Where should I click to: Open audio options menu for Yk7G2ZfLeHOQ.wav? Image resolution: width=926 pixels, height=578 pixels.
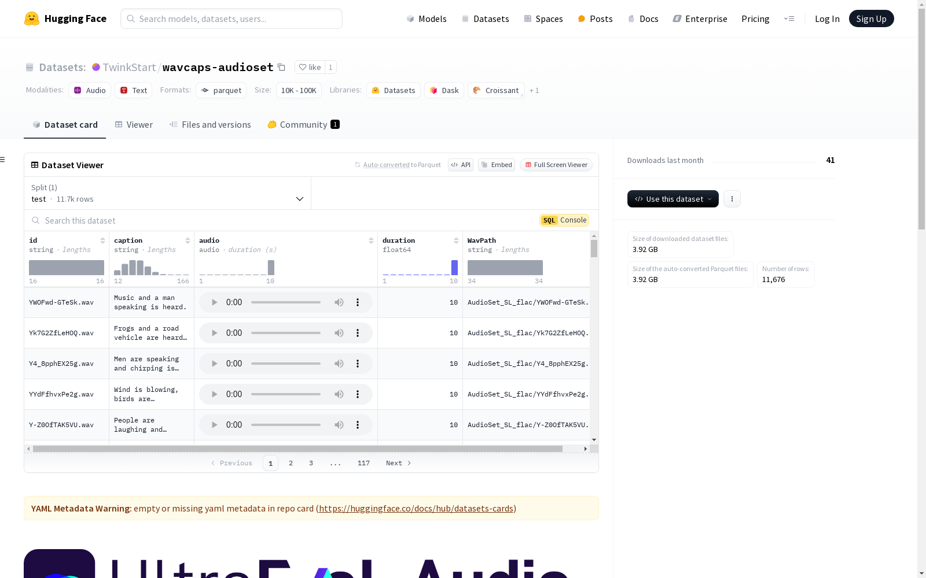click(x=358, y=333)
